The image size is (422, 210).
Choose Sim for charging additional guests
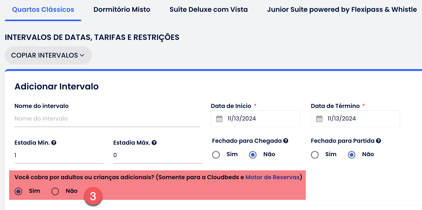18,192
